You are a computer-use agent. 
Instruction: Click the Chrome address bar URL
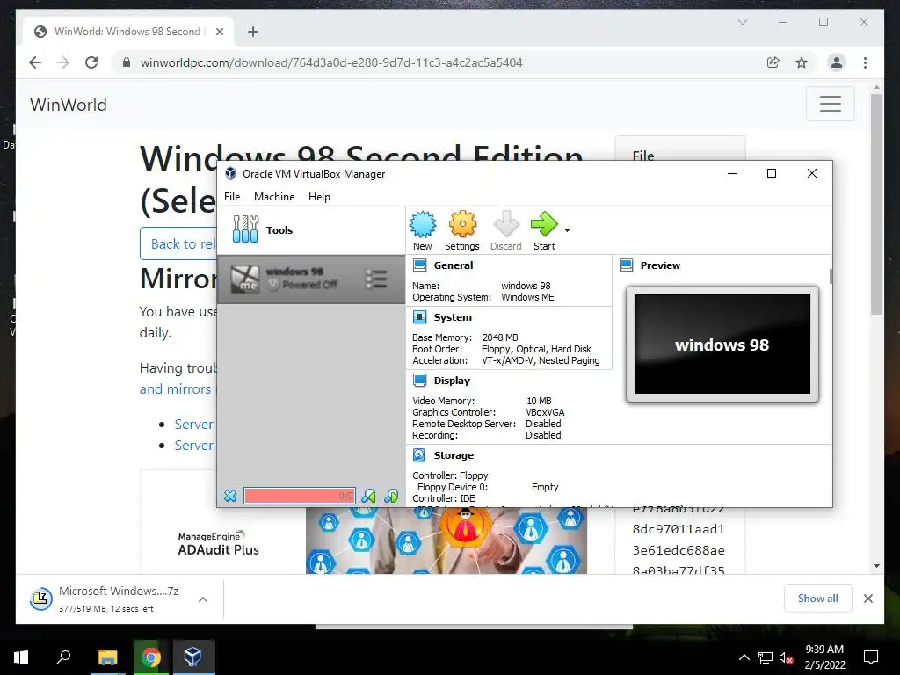click(x=331, y=62)
